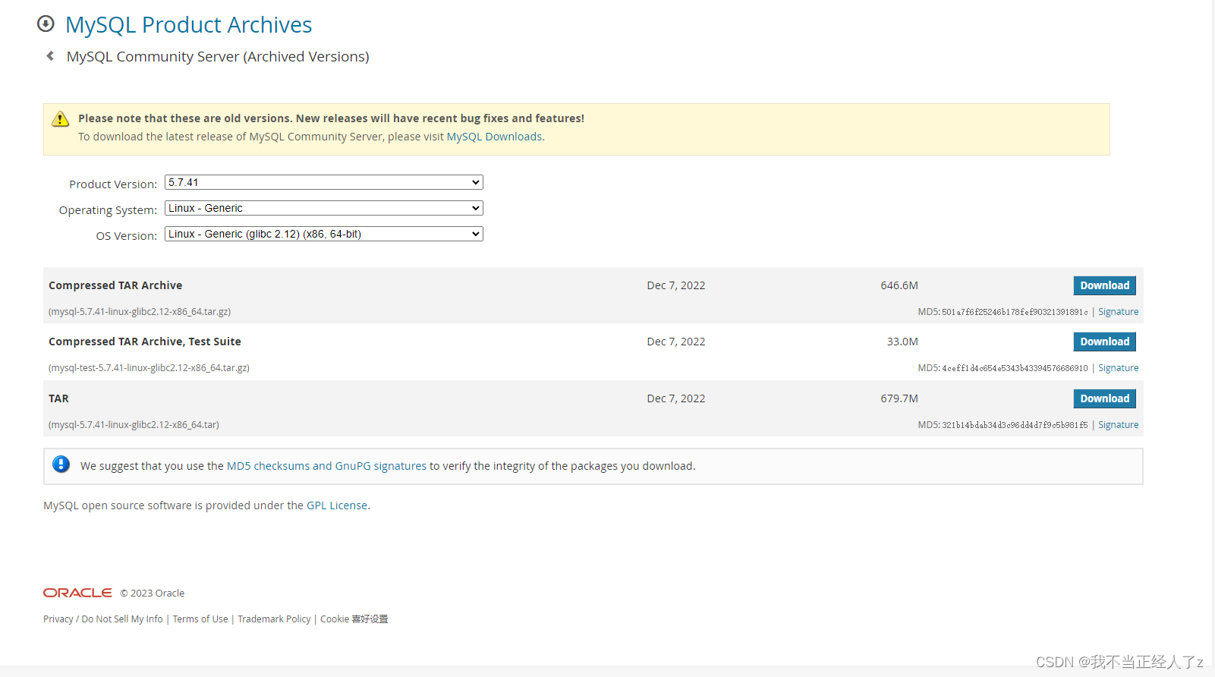Click the Compressed TAR Archive title text

115,285
